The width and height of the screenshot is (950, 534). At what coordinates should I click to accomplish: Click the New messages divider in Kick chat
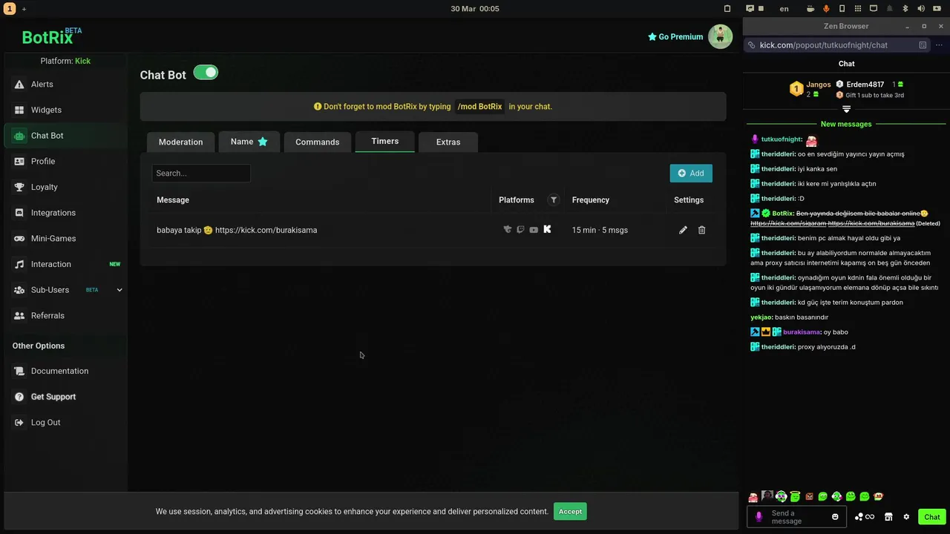(x=846, y=124)
